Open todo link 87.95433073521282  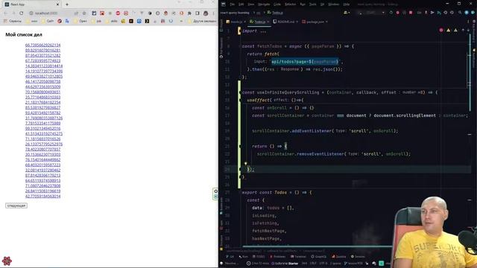(x=43, y=55)
